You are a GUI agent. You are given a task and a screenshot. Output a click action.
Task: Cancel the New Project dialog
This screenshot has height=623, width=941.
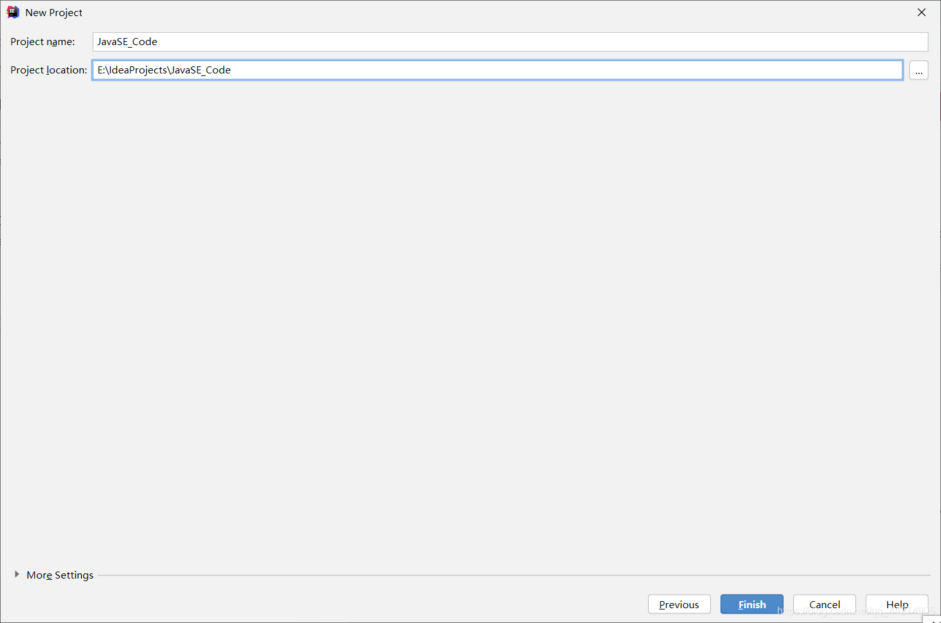(x=824, y=604)
